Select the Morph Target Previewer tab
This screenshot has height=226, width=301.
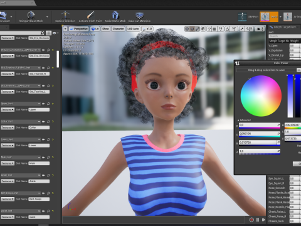click(x=284, y=27)
